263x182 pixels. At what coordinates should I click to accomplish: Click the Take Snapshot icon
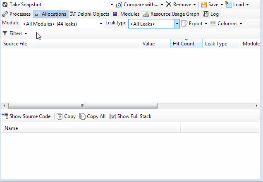coord(5,5)
